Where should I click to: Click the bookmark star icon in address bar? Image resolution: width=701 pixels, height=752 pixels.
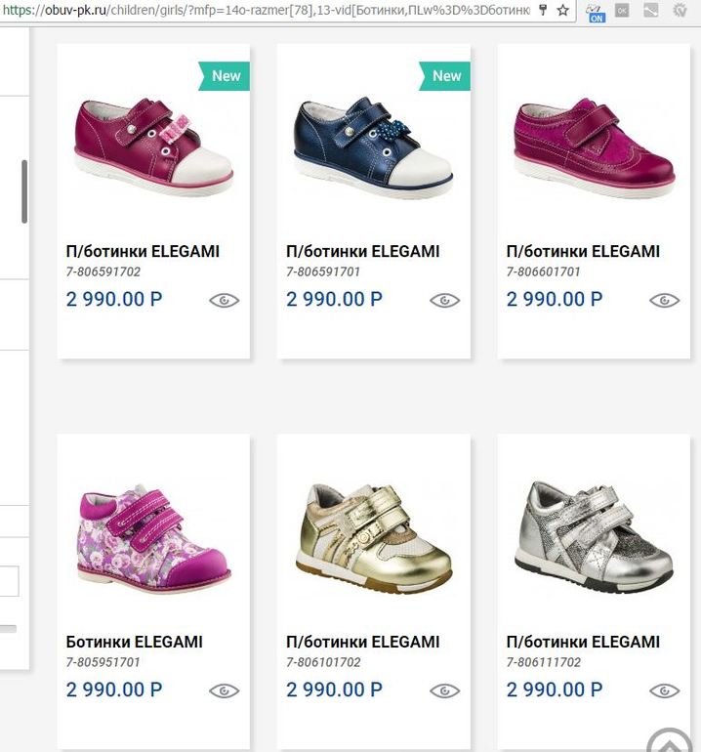coord(562,10)
